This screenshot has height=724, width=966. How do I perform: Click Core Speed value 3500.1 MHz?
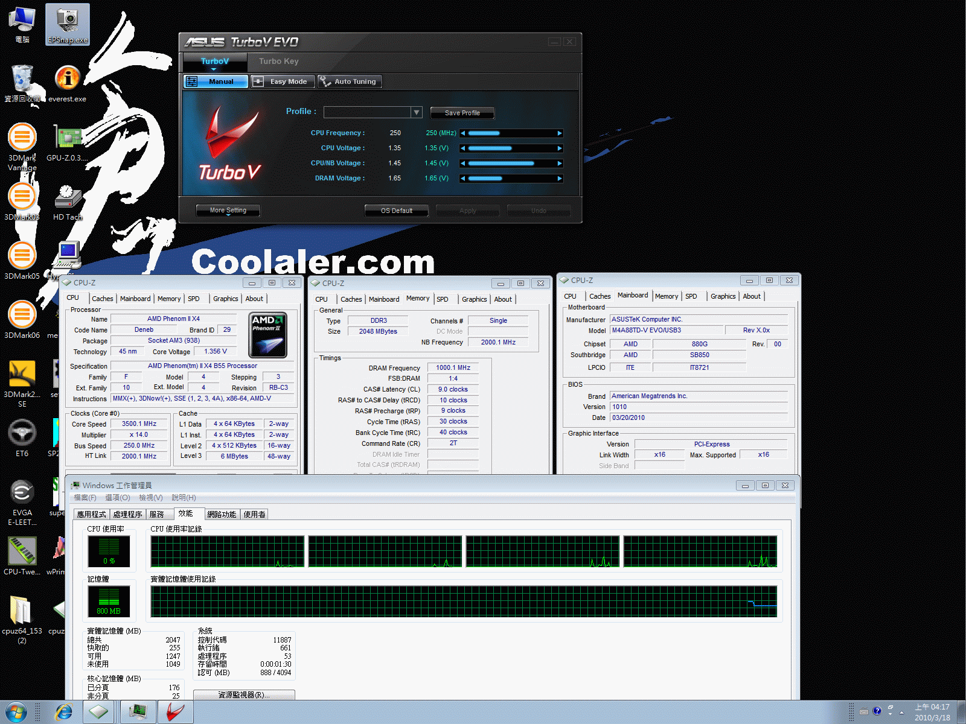139,424
